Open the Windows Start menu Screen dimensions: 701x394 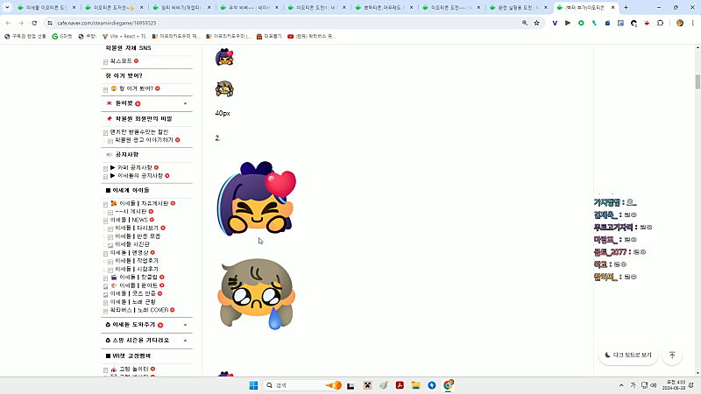[253, 385]
